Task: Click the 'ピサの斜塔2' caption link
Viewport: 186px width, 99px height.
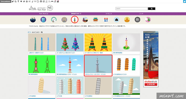Action: coord(88,96)
